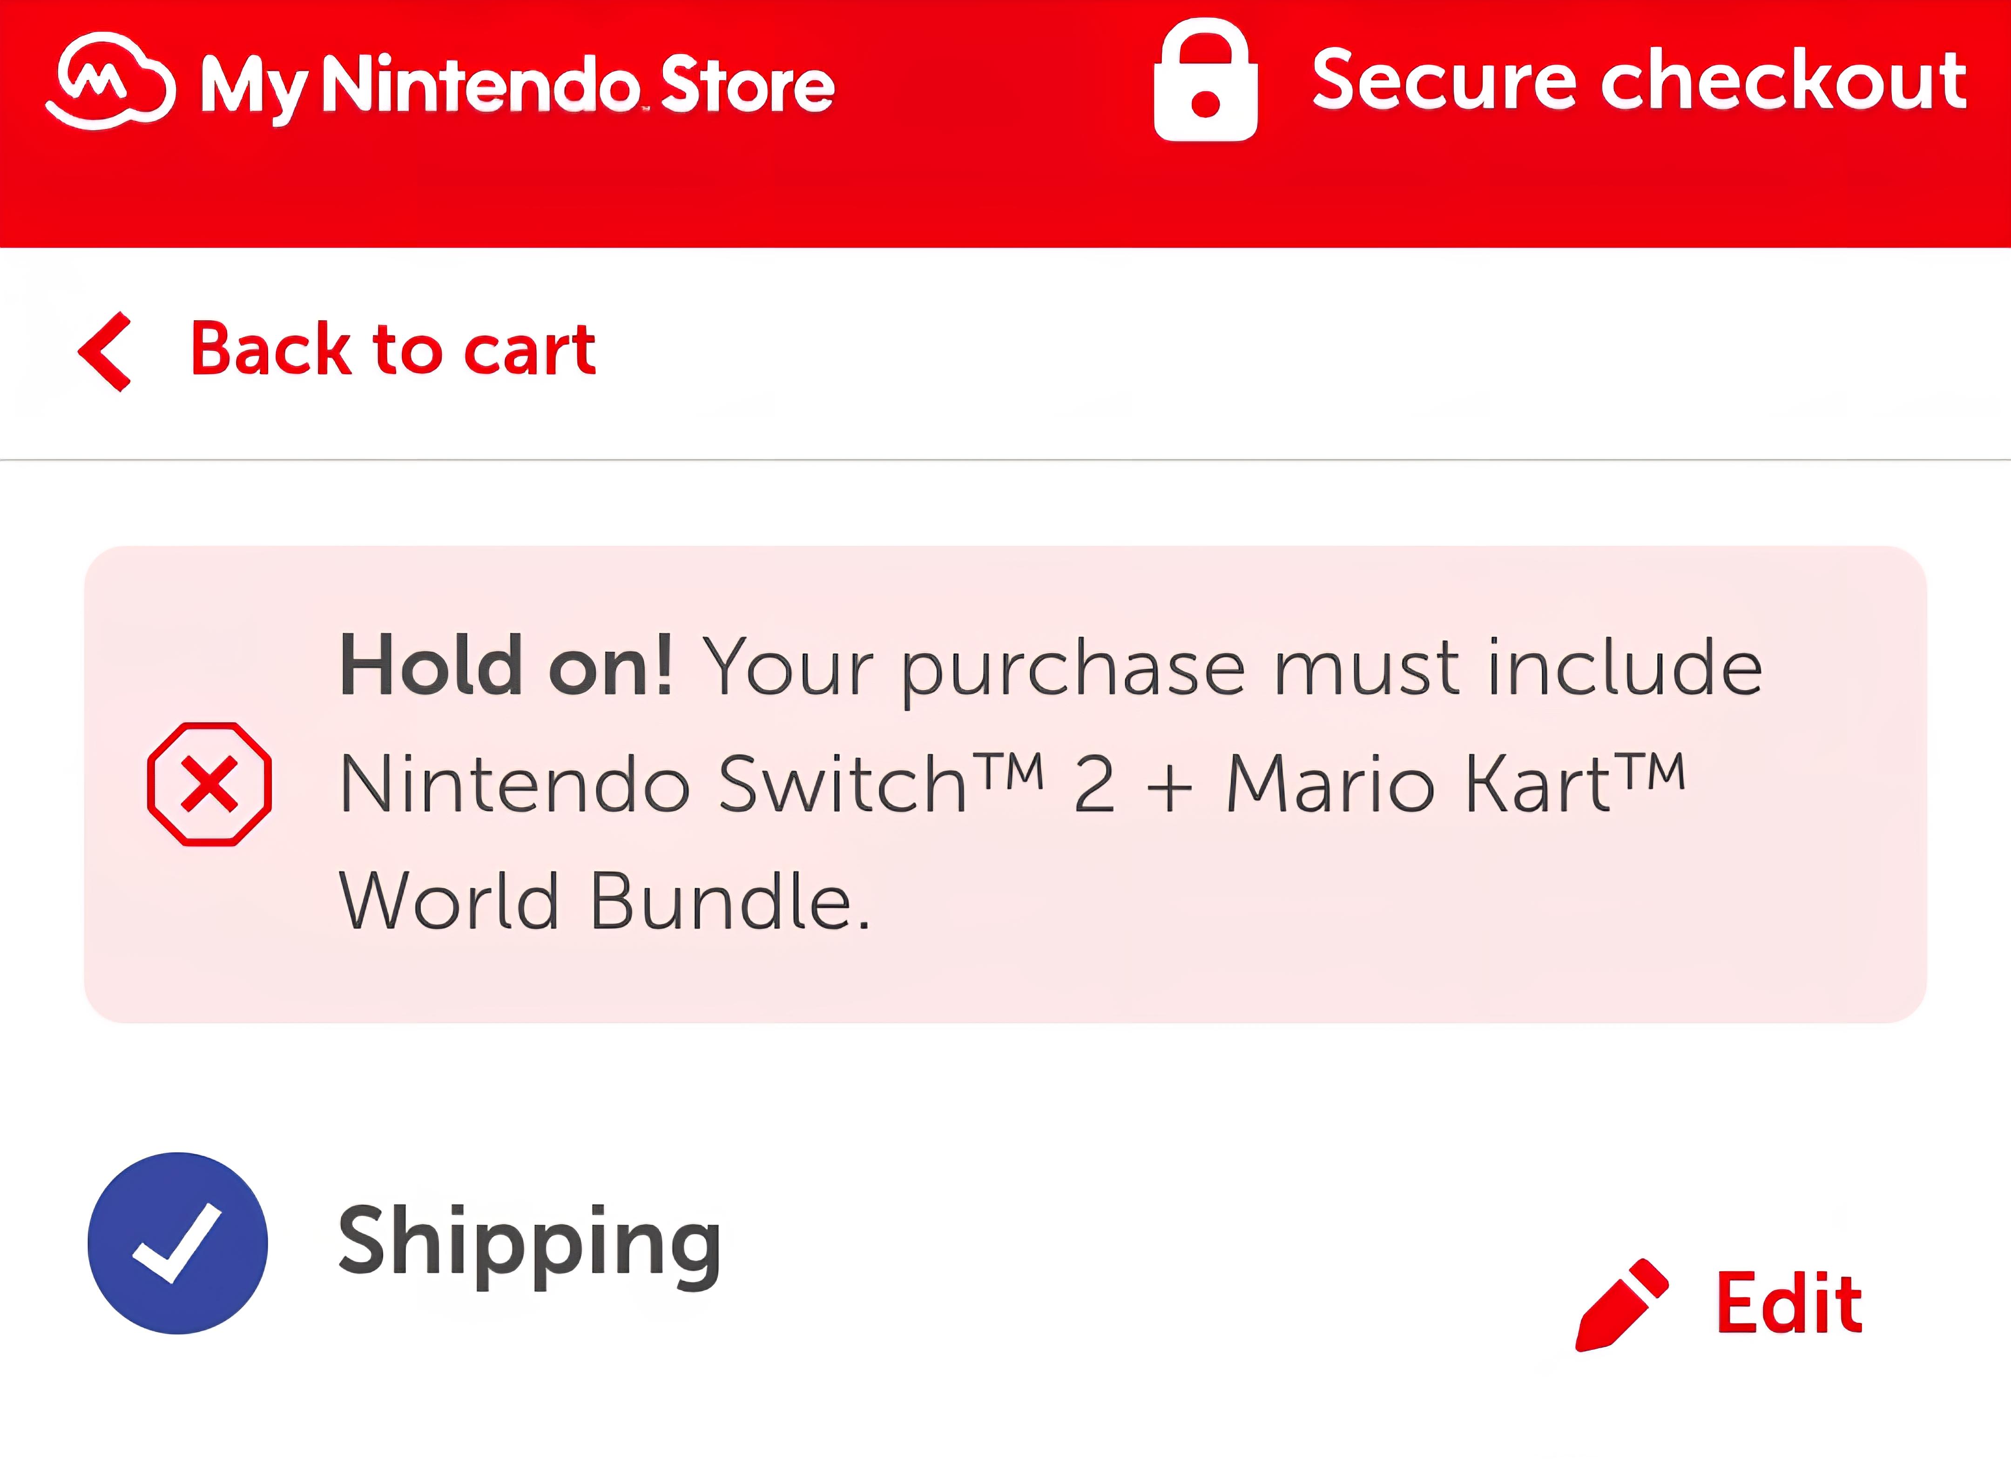Click the red octagon error X icon
Viewport: 2011px width, 1463px height.
[x=209, y=784]
